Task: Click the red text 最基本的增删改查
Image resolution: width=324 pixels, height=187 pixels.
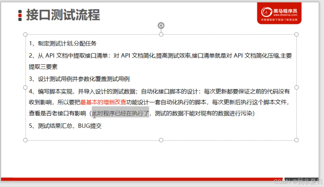Action: pyautogui.click(x=103, y=102)
